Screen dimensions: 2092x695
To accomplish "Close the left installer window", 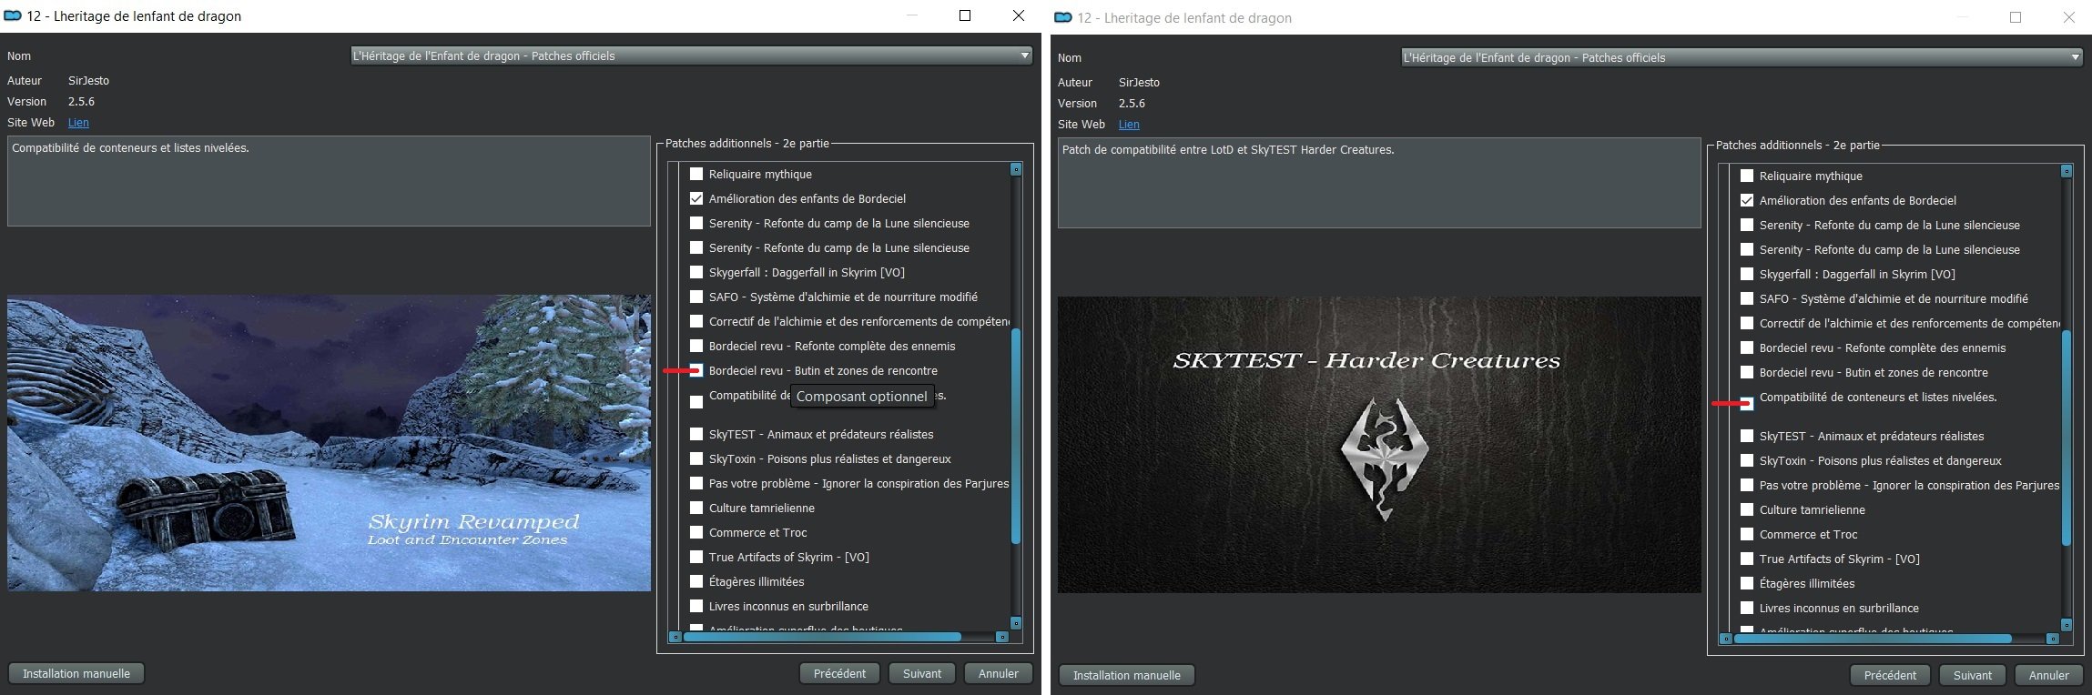I will [1019, 15].
